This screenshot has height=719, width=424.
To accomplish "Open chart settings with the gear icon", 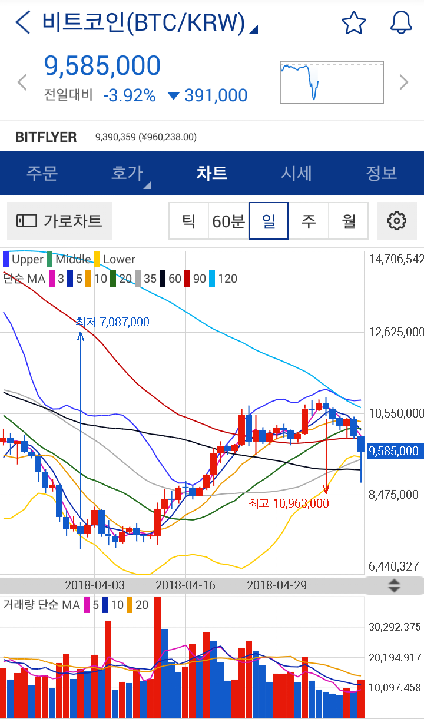I will pos(396,220).
